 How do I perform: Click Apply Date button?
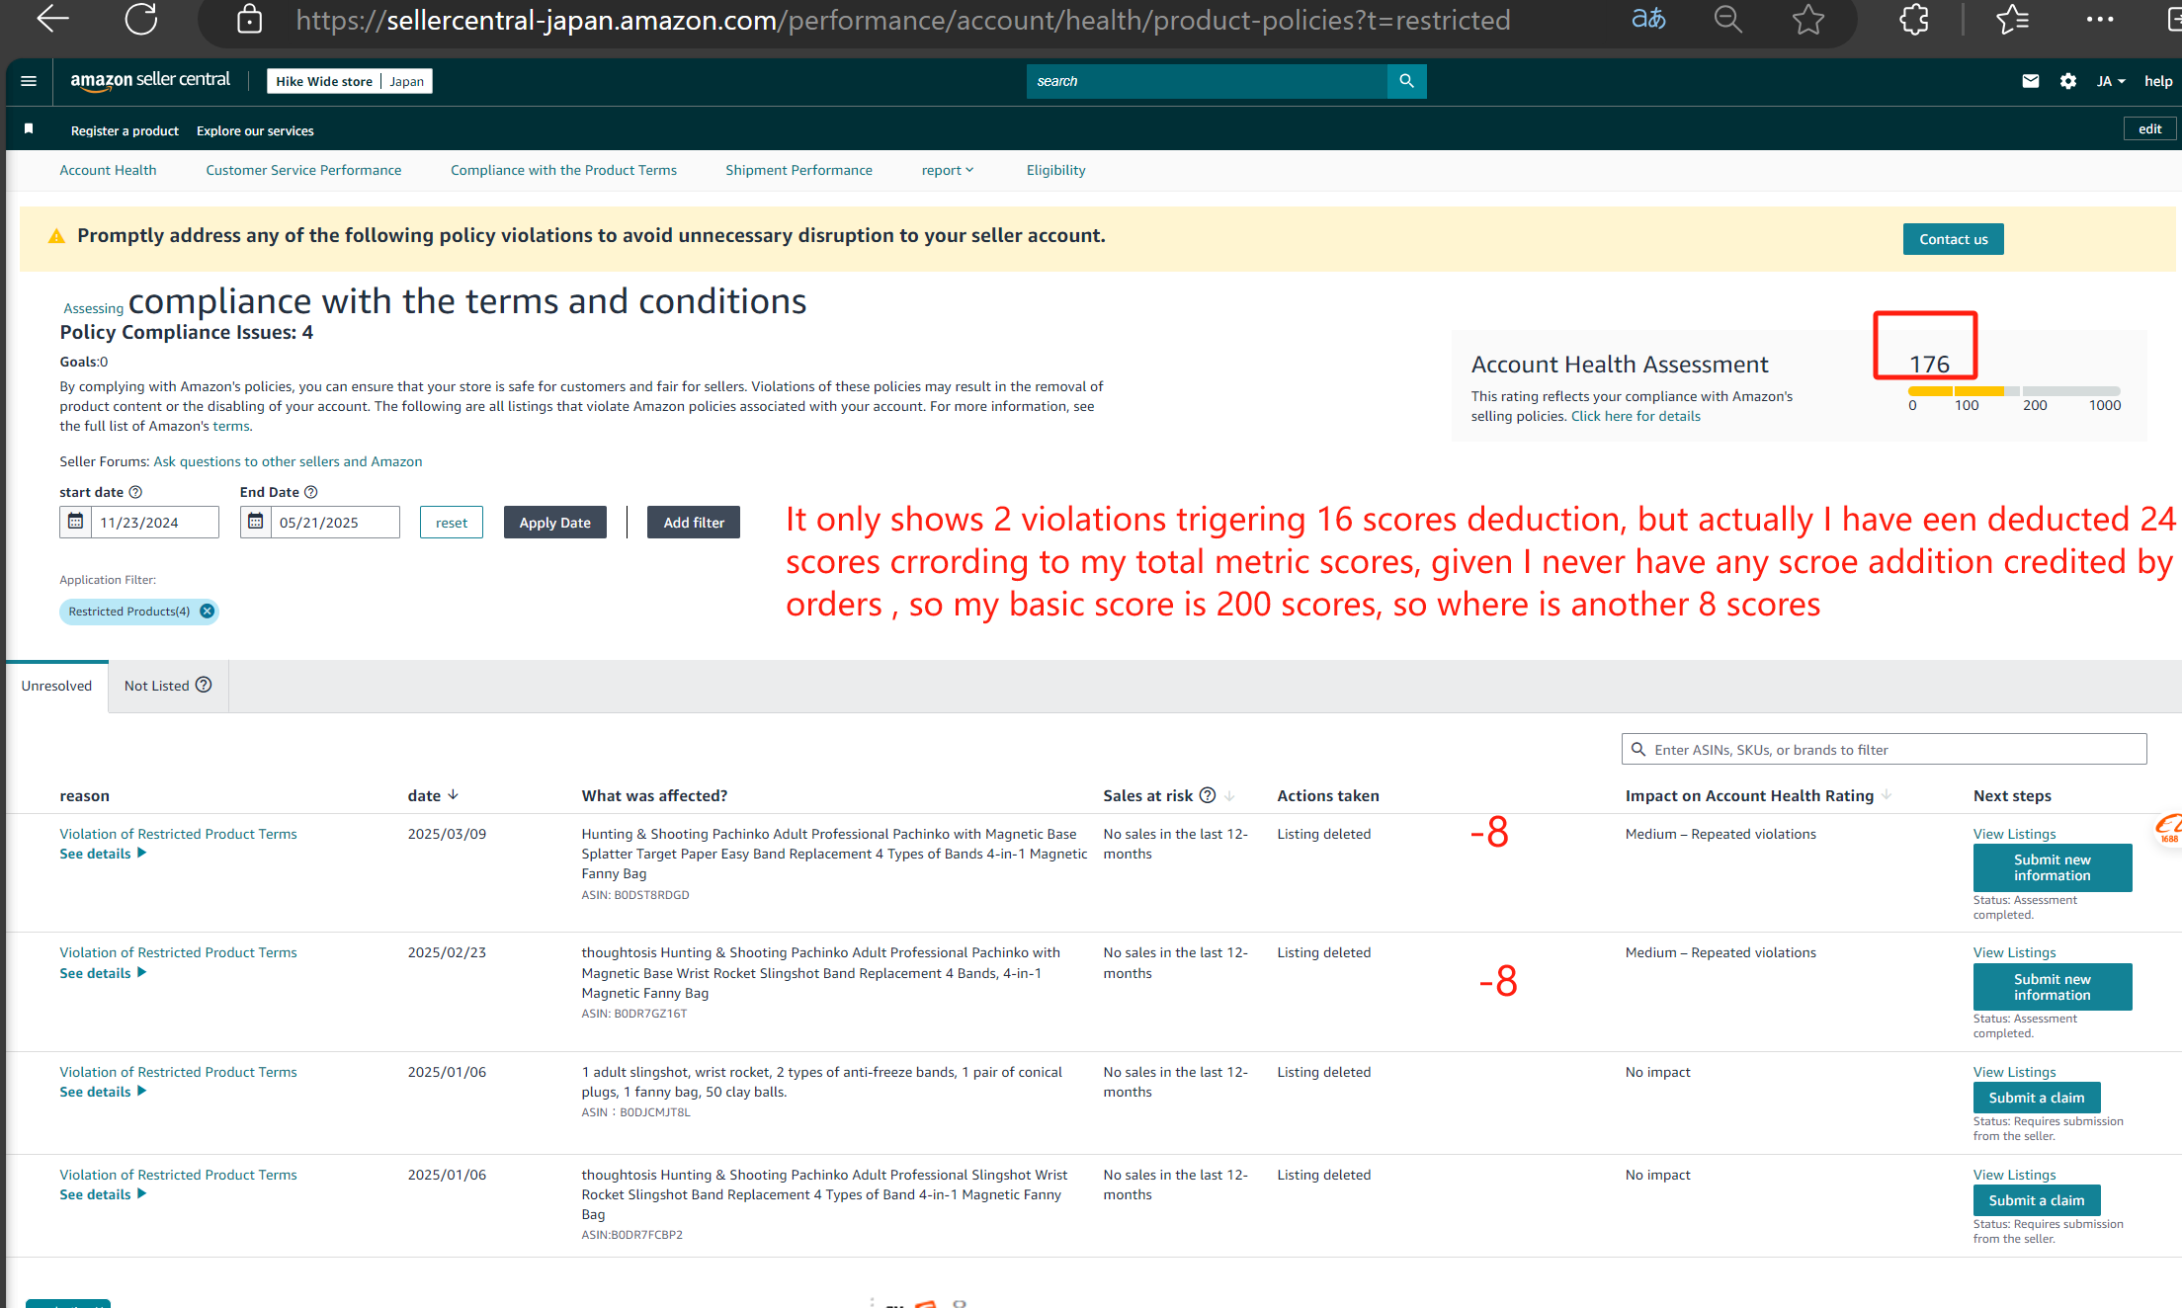click(554, 523)
